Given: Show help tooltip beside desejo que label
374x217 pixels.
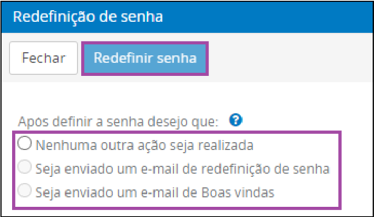Looking at the screenshot, I should (236, 120).
